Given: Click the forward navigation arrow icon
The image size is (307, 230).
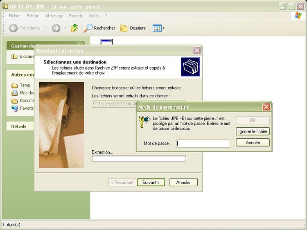Looking at the screenshot, I should (x=56, y=28).
